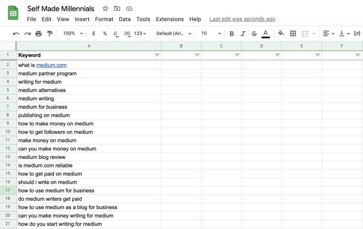Image resolution: width=363 pixels, height=229 pixels.
Task: Decrease decimal places
Action: [x=115, y=33]
